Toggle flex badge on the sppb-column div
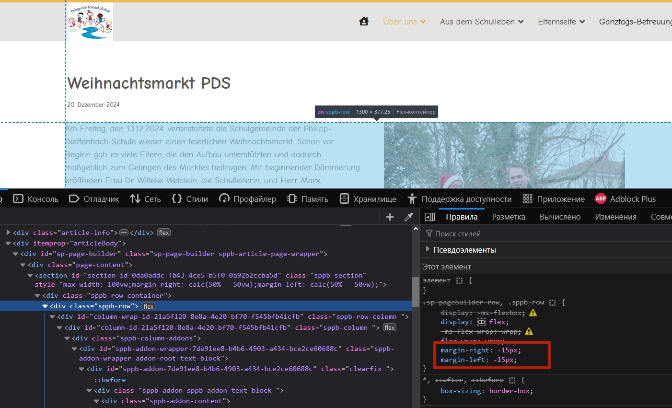 pos(390,327)
